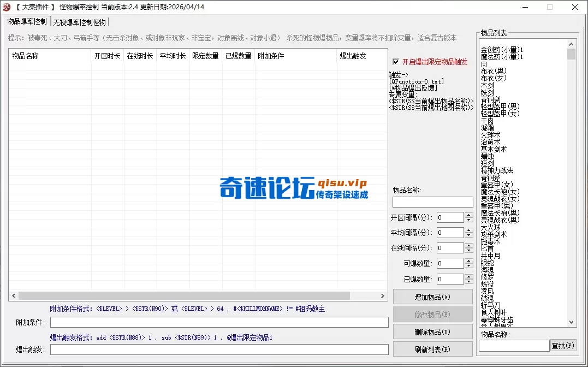Screen dimensions: 588x367
Task: Decrease the 可爆数量 value with down arrow
Action: [x=469, y=266]
